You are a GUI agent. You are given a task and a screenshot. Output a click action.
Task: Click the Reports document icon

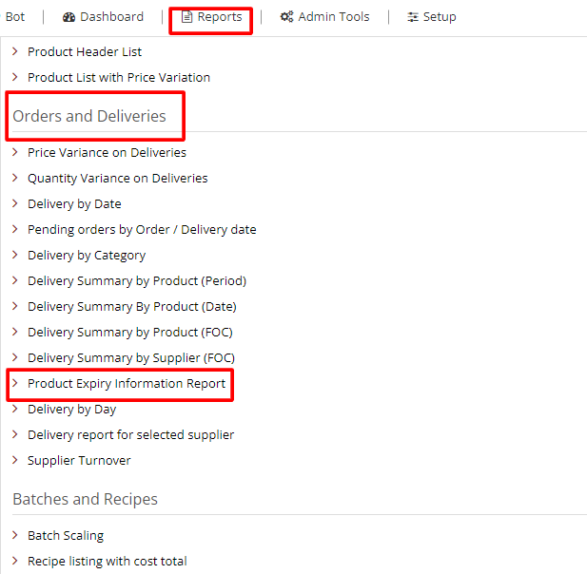[187, 17]
